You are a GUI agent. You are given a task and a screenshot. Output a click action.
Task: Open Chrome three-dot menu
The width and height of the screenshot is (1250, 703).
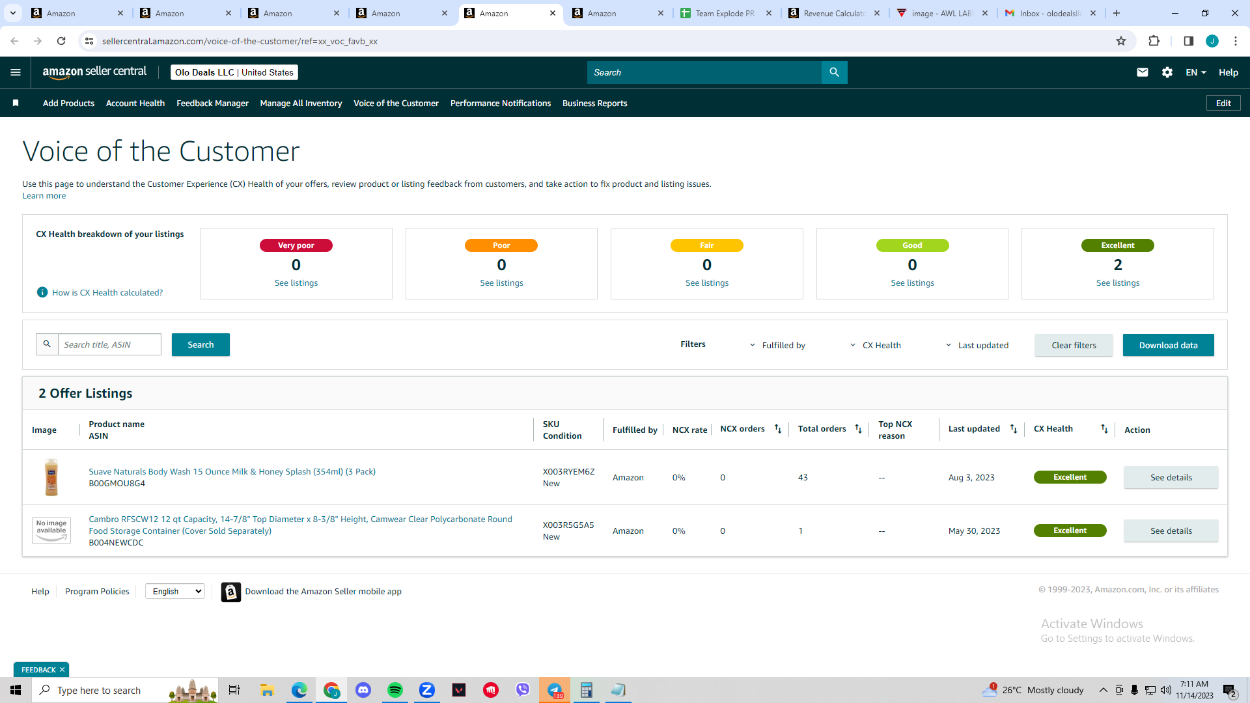[1236, 41]
